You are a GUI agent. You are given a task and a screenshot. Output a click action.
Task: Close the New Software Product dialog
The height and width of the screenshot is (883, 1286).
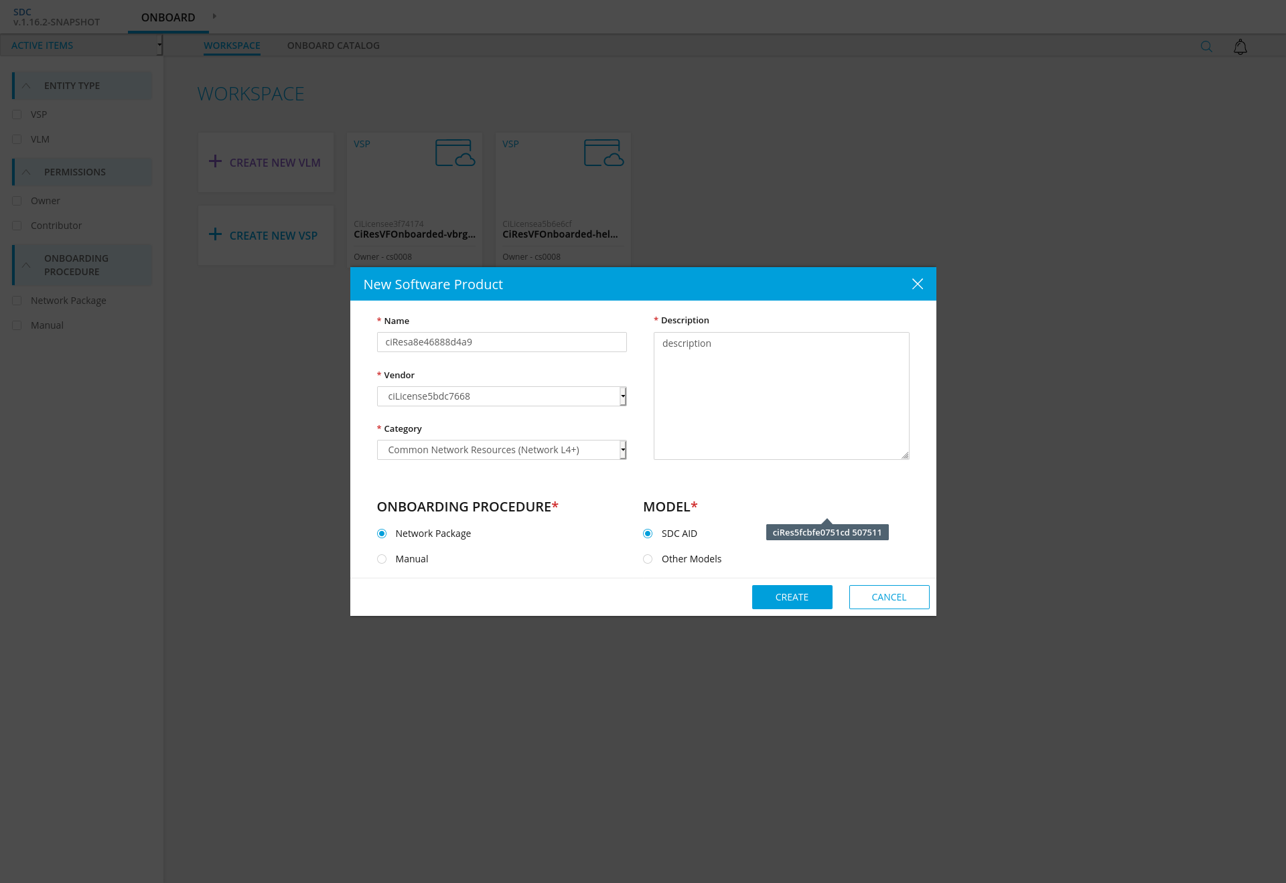point(917,285)
